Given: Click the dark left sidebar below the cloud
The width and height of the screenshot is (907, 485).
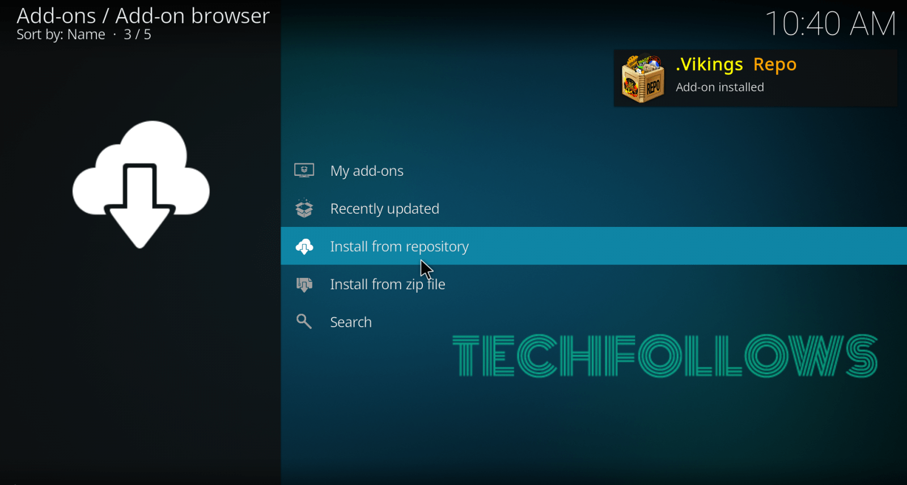Looking at the screenshot, I should click(x=141, y=369).
